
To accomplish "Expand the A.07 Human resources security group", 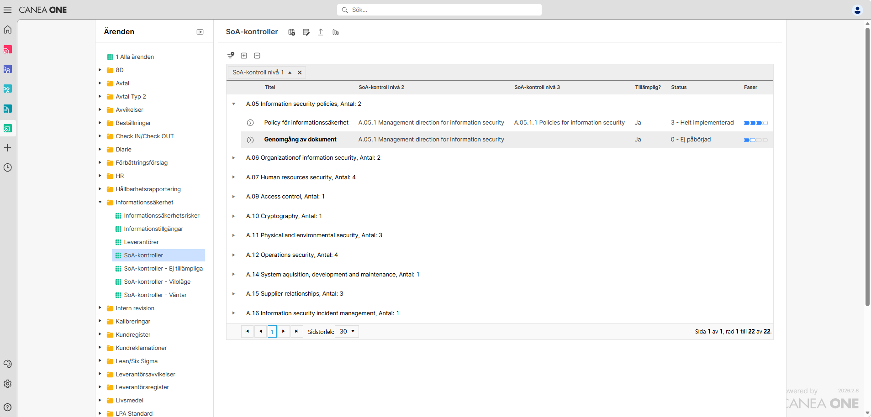I will click(233, 177).
